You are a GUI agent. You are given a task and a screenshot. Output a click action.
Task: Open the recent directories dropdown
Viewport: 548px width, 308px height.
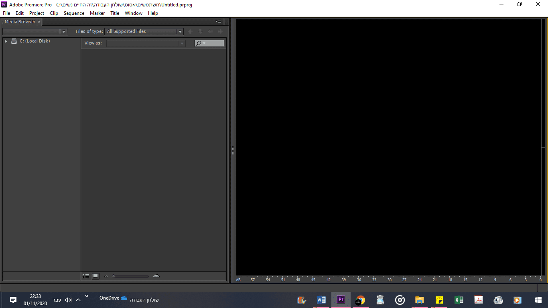click(35, 31)
